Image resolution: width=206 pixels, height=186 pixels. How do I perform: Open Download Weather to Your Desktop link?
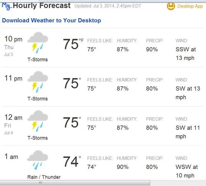click(x=51, y=20)
